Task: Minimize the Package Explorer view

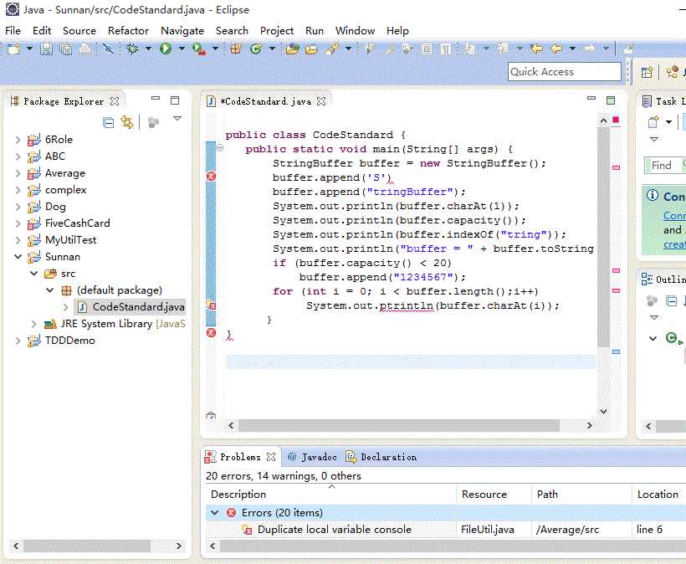Action: coord(156,99)
